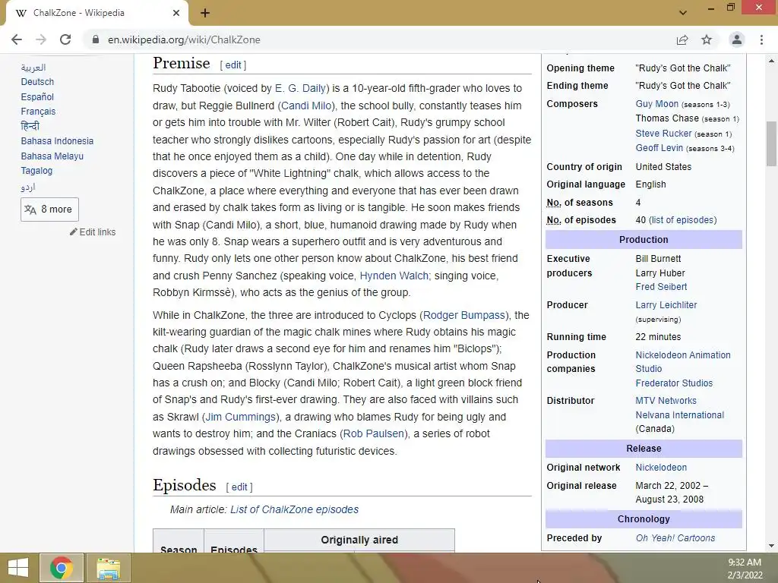Open Frederator Studios link
Image resolution: width=778 pixels, height=583 pixels.
click(675, 383)
